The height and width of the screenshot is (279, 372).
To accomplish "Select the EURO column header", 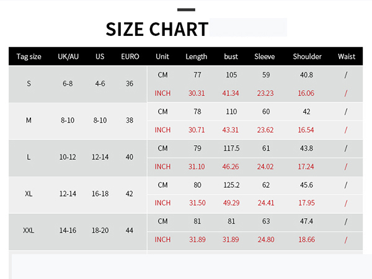I will coord(130,56).
